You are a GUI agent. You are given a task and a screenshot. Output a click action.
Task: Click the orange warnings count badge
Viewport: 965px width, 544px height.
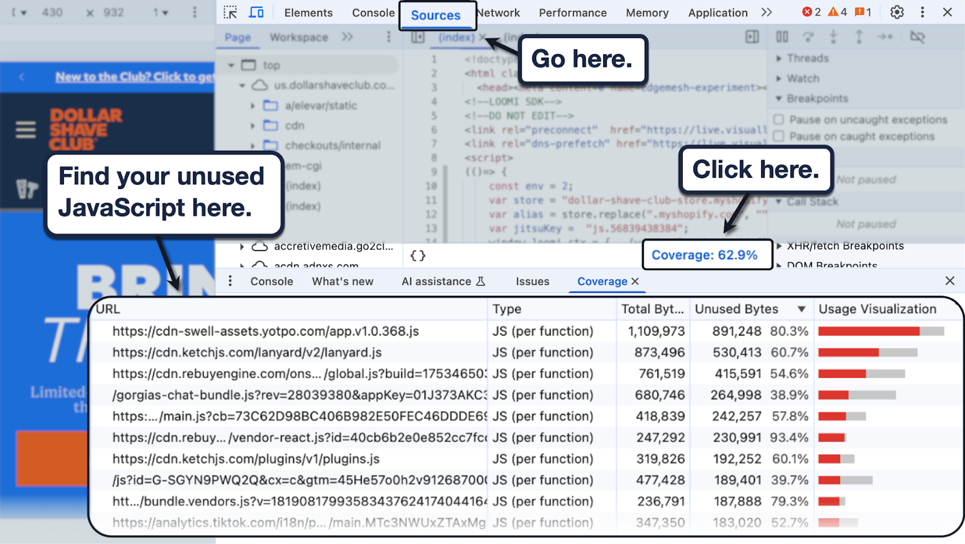click(837, 12)
